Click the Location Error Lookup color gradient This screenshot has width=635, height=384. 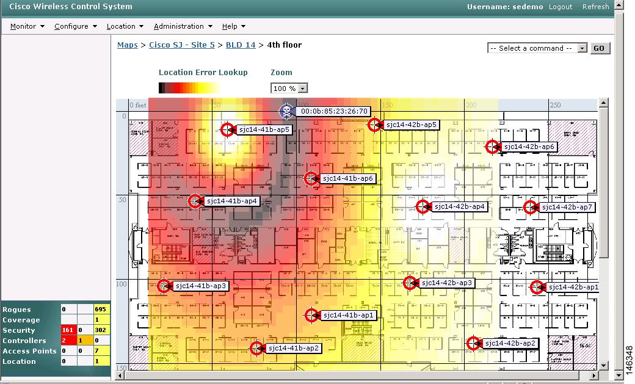pos(189,88)
